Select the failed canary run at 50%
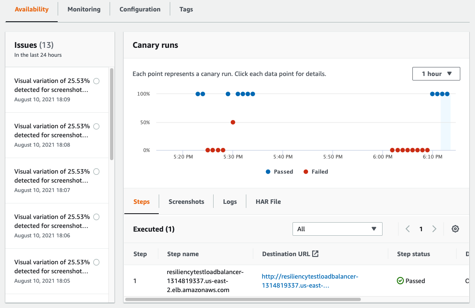 (233, 122)
